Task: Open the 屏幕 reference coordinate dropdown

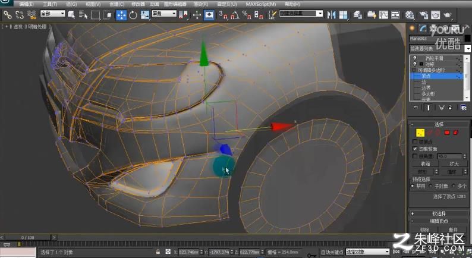Action: [x=164, y=14]
